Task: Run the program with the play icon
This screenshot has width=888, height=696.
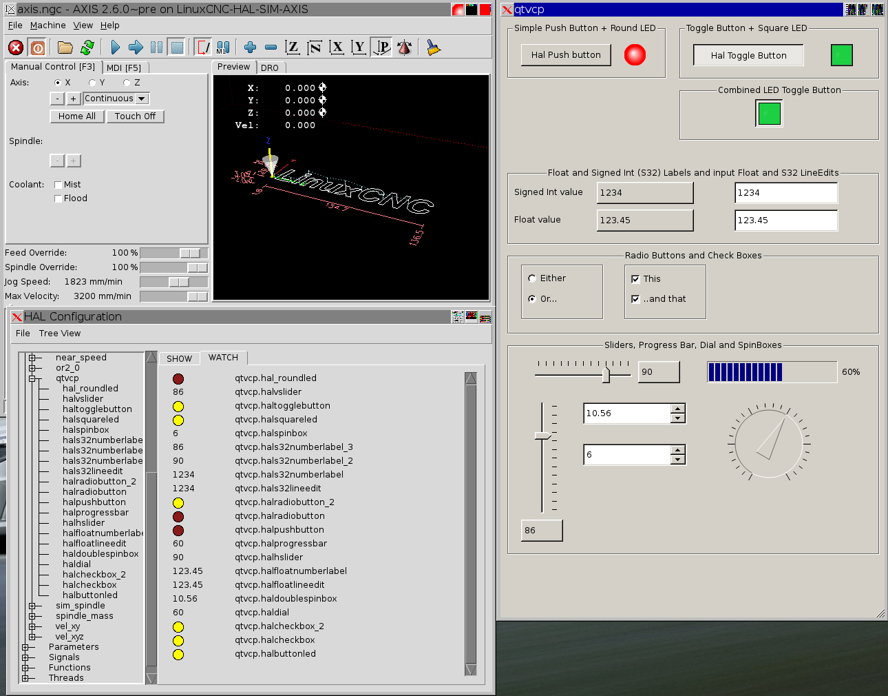Action: 115,48
